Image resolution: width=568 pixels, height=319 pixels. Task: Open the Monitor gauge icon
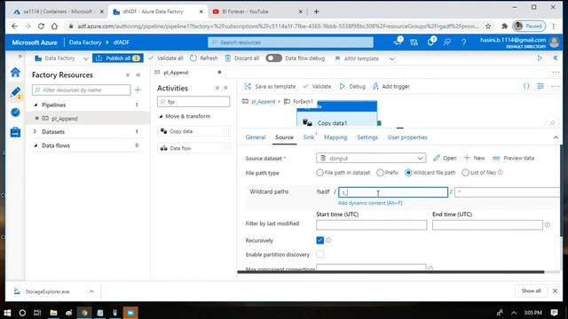pos(15,113)
